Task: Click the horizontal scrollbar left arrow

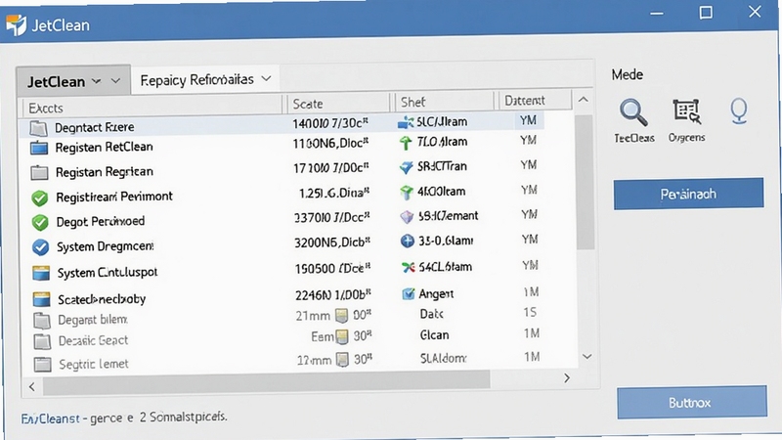Action: pyautogui.click(x=32, y=386)
